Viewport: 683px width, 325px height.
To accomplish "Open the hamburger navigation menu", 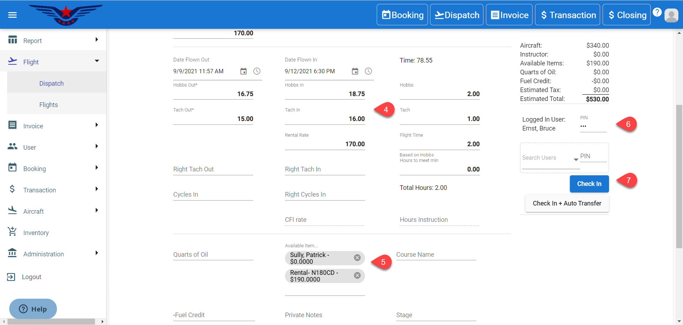I will point(12,15).
